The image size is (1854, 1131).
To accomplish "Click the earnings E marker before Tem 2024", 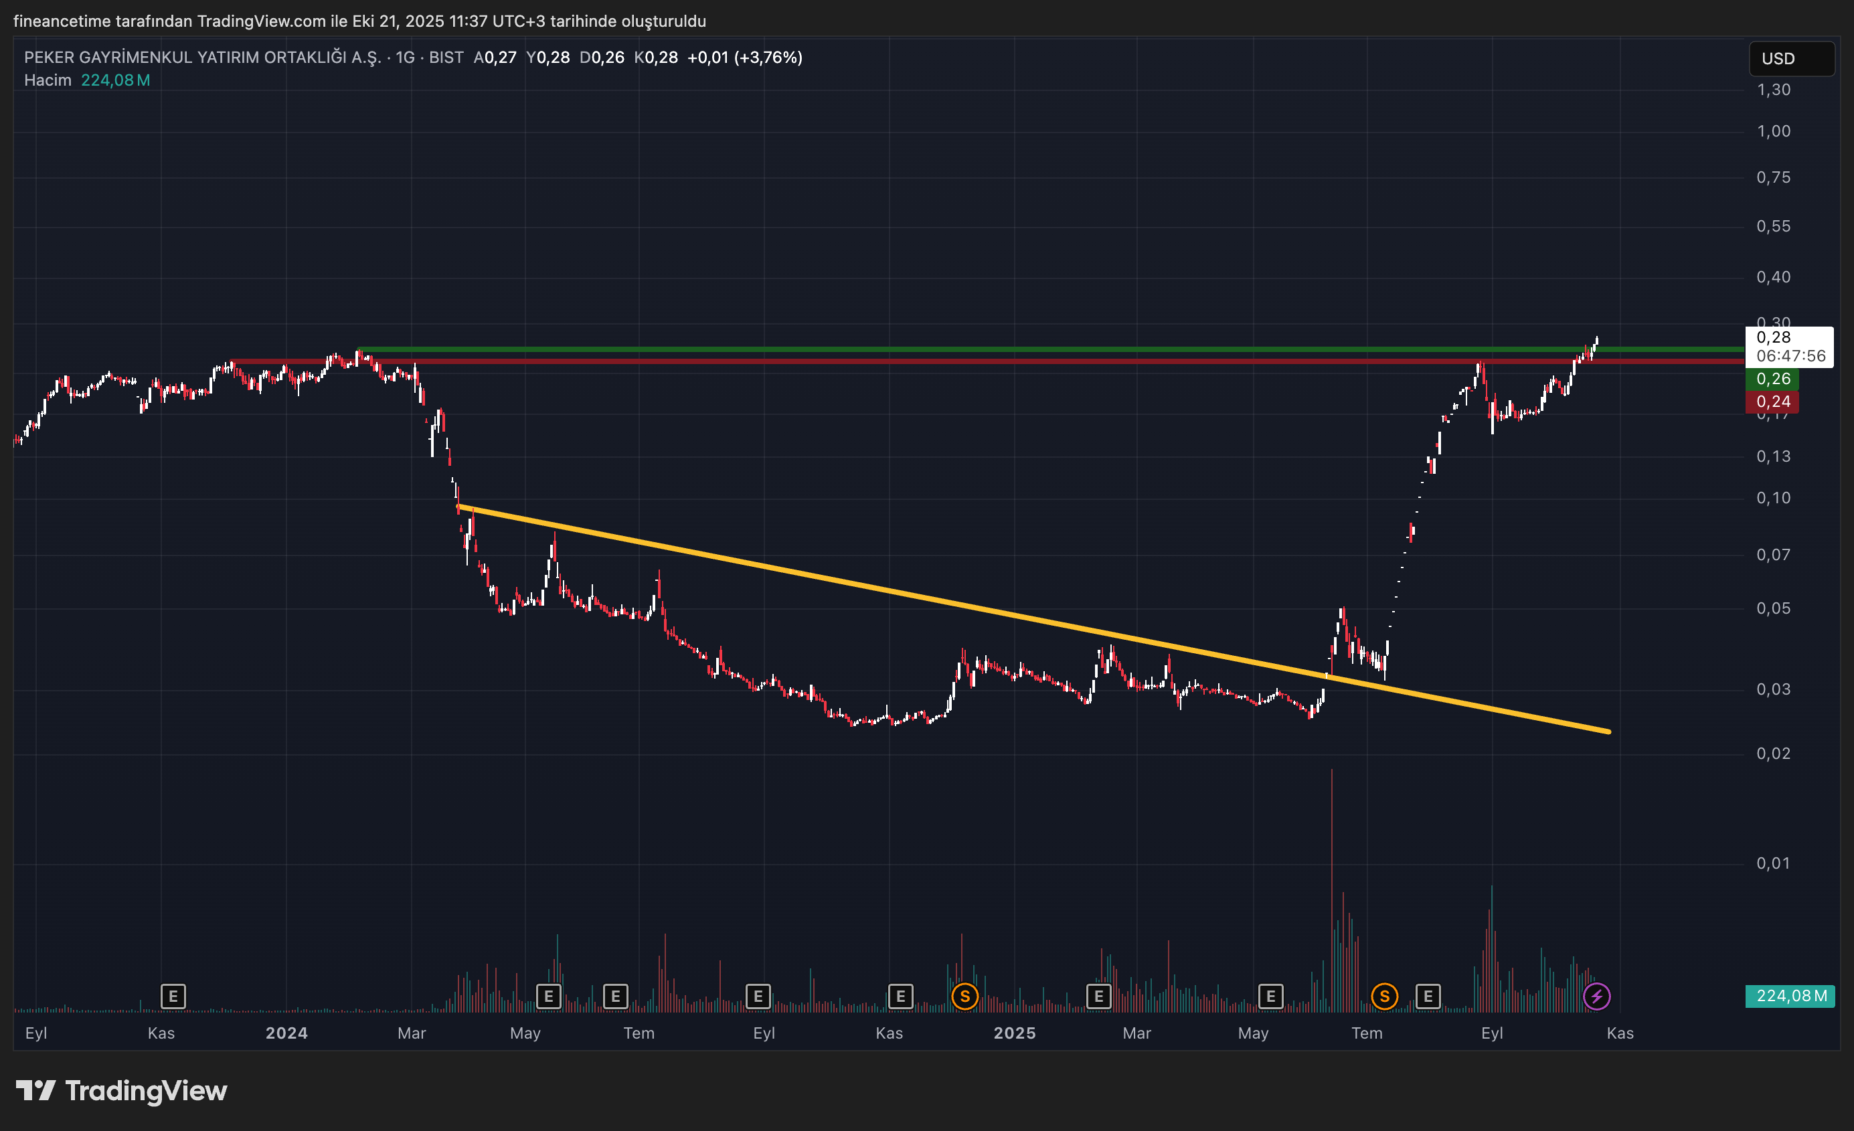I will click(x=616, y=996).
